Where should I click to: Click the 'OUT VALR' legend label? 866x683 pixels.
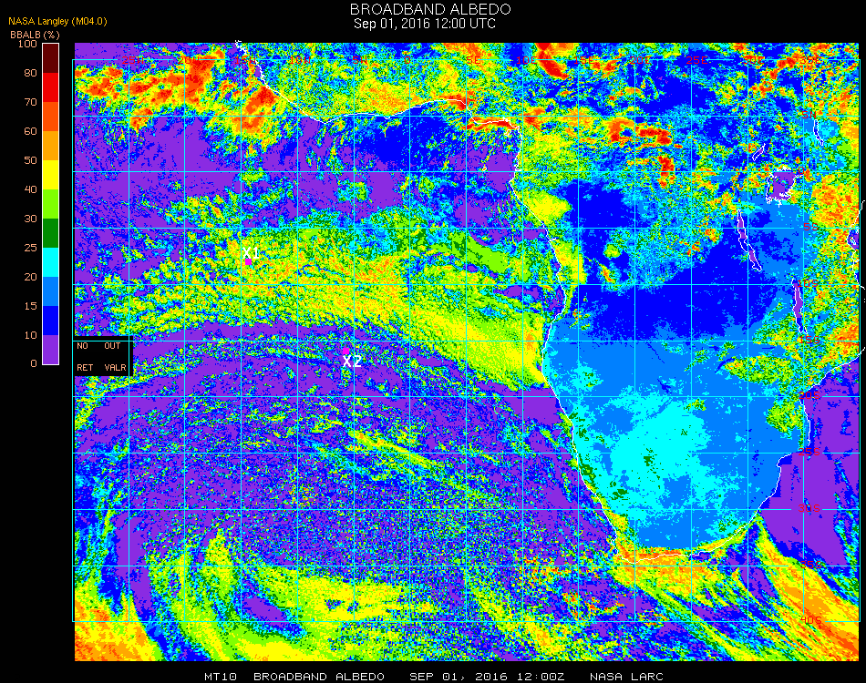115,356
